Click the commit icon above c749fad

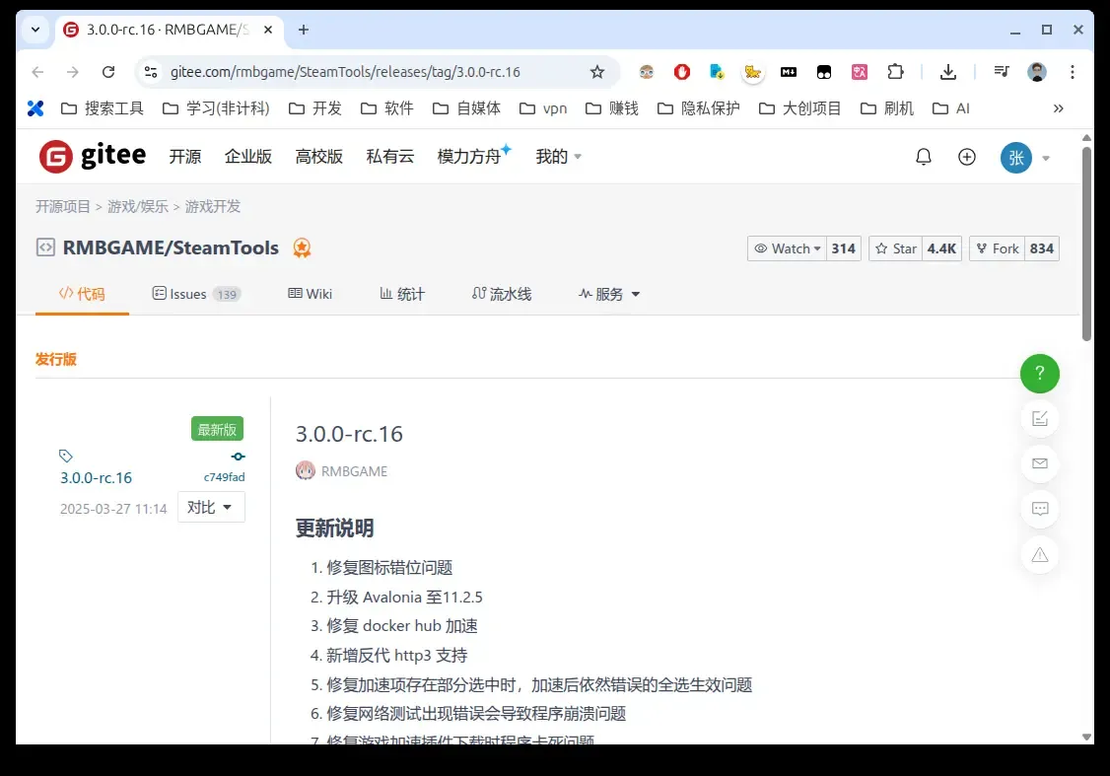(237, 456)
